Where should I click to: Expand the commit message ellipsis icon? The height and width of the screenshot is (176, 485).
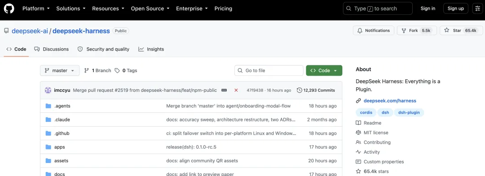click(x=224, y=90)
